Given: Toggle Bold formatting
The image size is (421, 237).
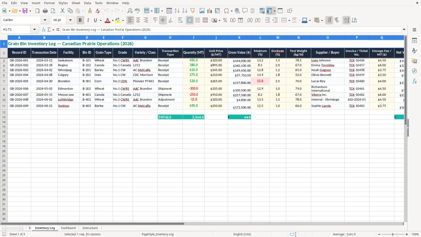Looking at the screenshot, I should click(x=80, y=20).
